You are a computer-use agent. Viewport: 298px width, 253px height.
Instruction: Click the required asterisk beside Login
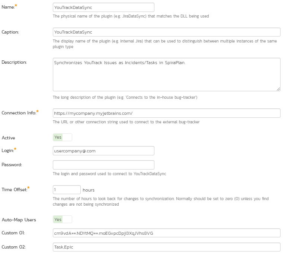pos(15,149)
